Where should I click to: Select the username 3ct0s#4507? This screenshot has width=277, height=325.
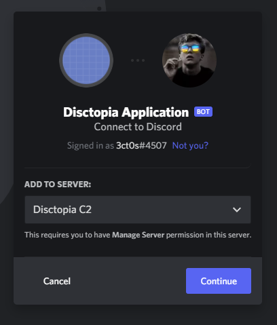coord(141,145)
